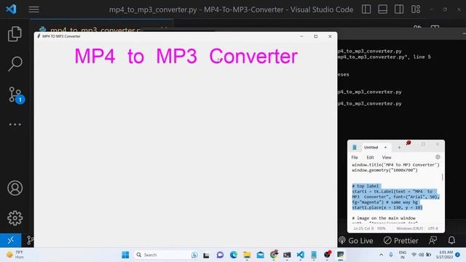Viewport: 466px width, 262px height.
Task: Switch to Notepad via taskbar icon
Action: pyautogui.click(x=314, y=255)
